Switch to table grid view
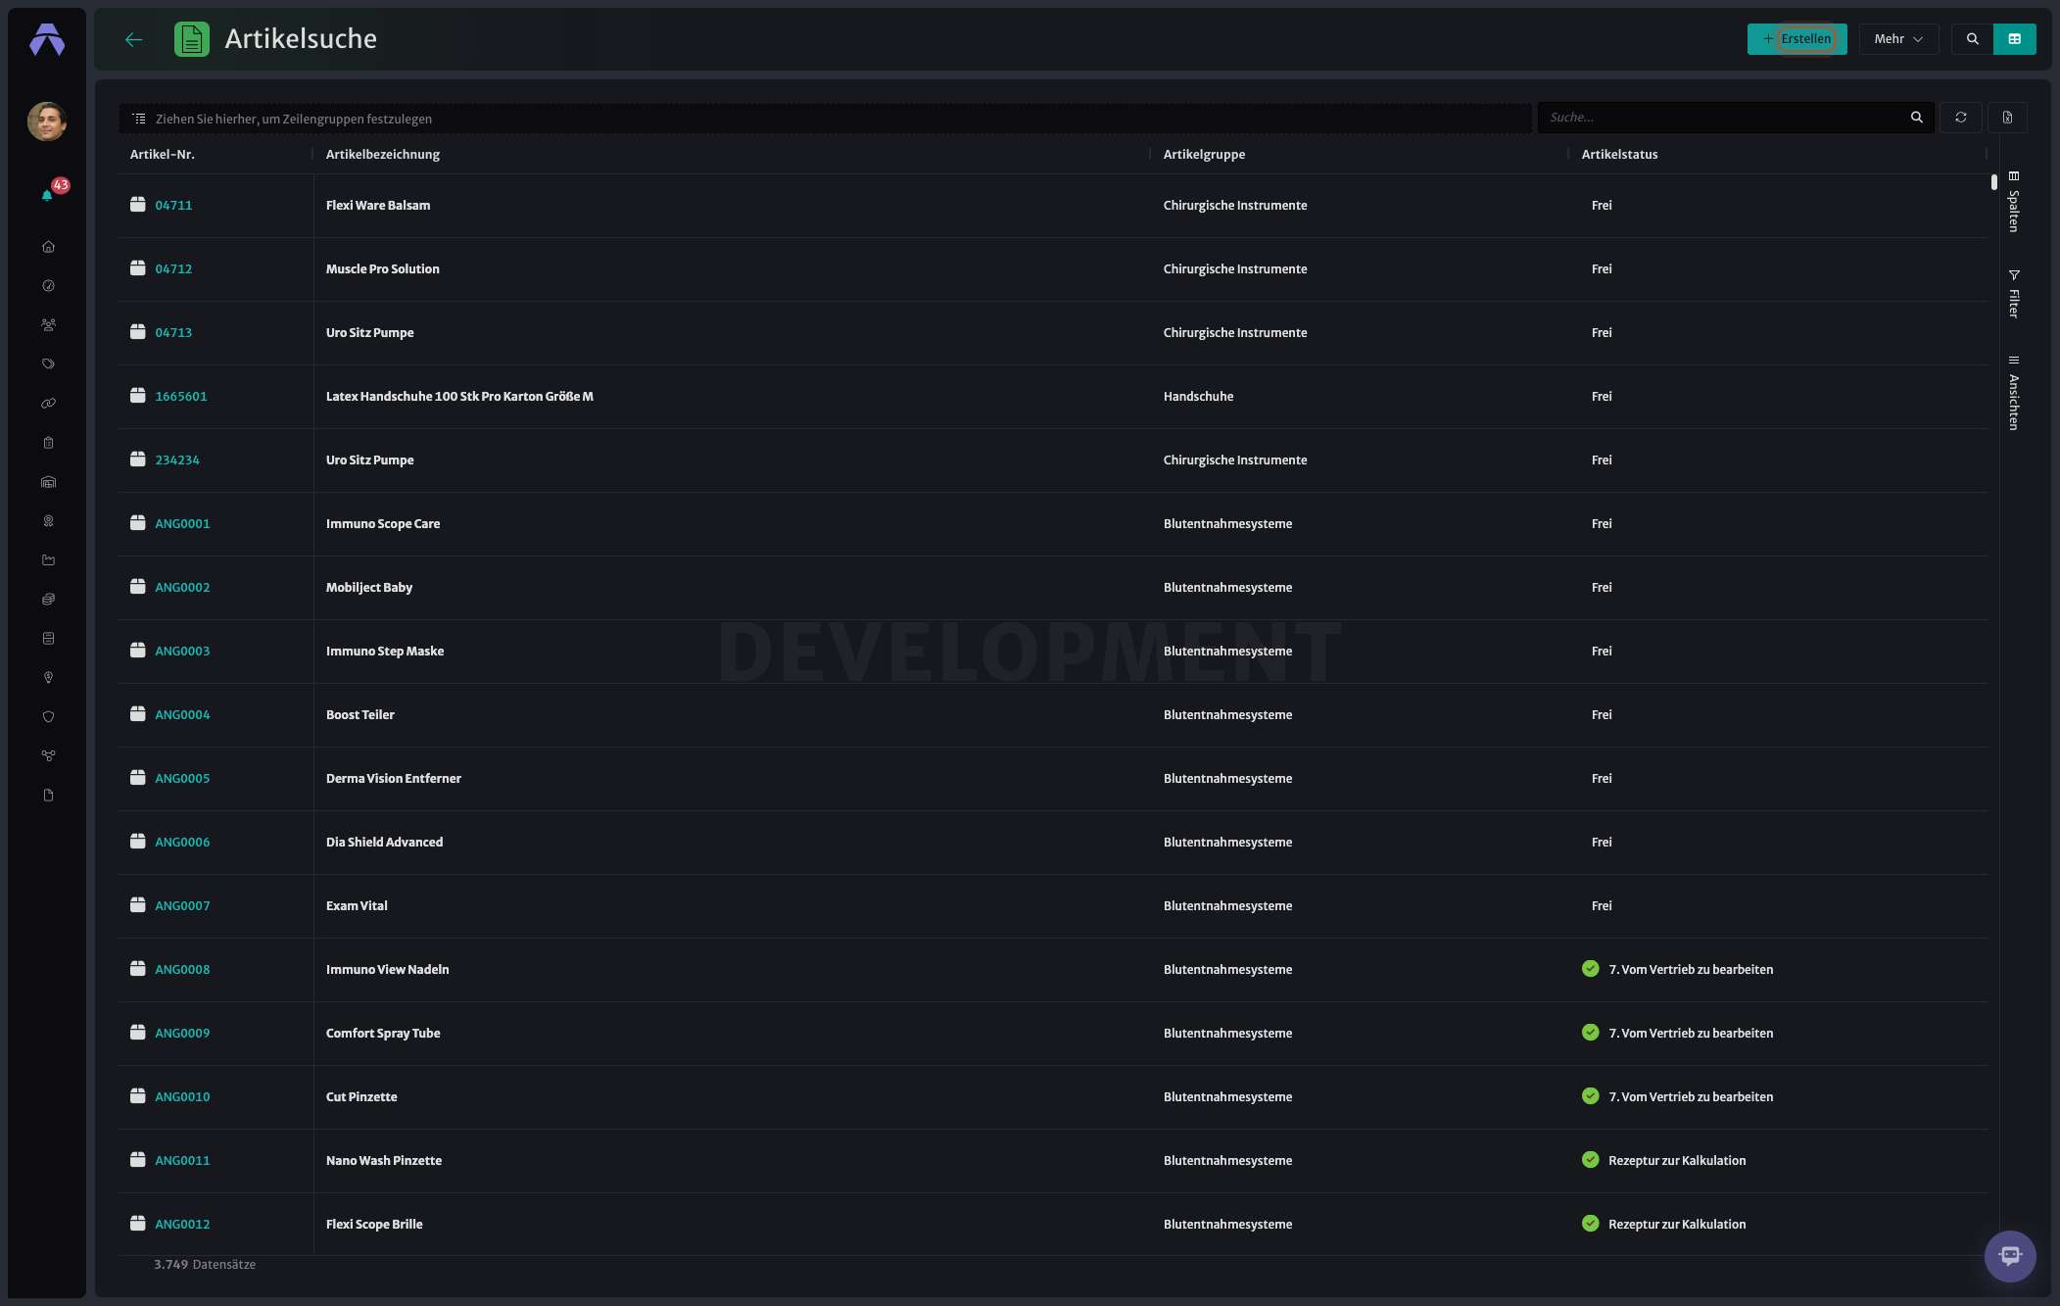Screen dimensions: 2060x1306 pyautogui.click(x=2015, y=39)
